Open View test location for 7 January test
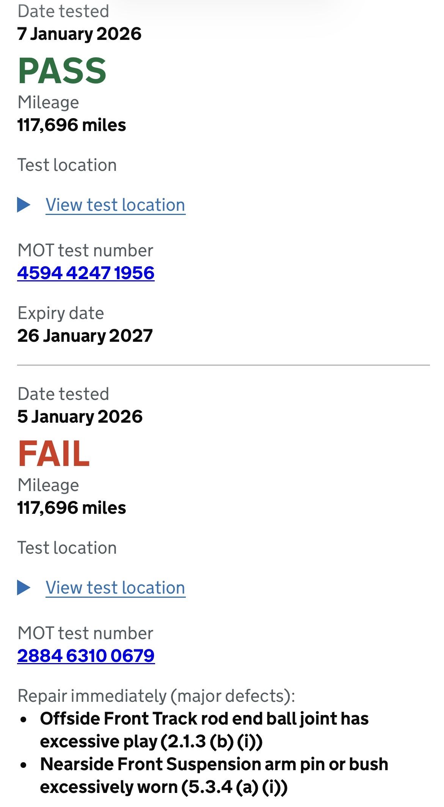444x807 pixels. [115, 205]
